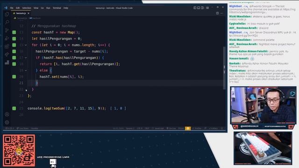Viewport: 299px width, 168px height.
Task: Click Go Live in the status bar
Action: 171,128
